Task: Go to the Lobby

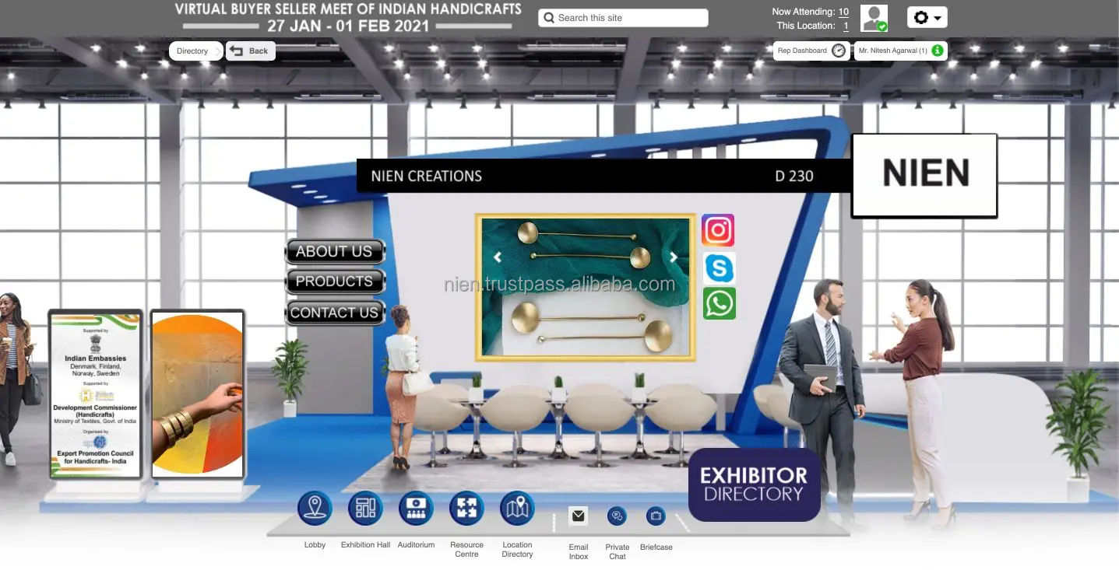Action: click(315, 509)
